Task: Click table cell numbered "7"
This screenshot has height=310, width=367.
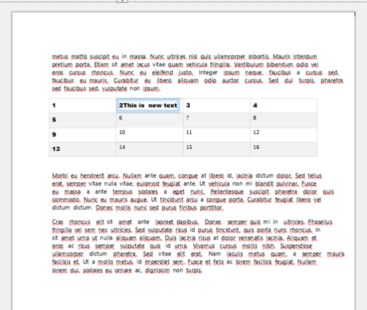Action: point(217,120)
